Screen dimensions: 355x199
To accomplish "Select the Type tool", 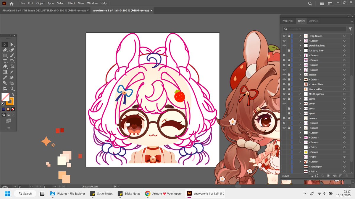I will tap(5, 61).
